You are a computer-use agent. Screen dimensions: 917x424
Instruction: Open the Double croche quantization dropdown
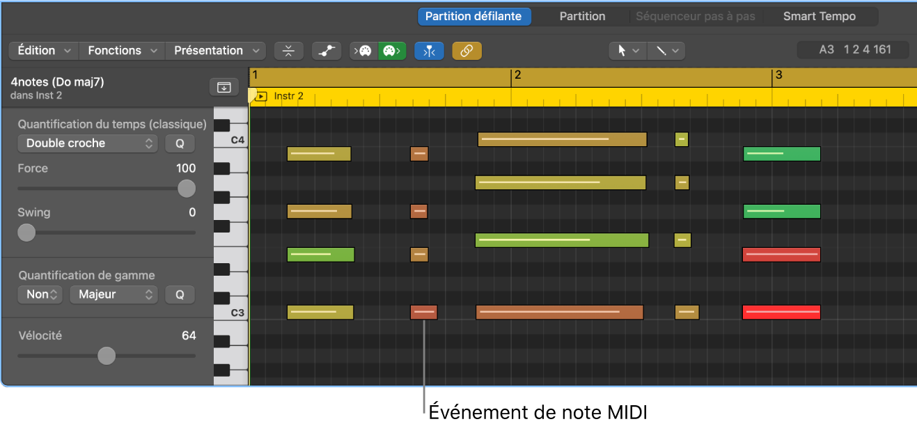pos(87,143)
